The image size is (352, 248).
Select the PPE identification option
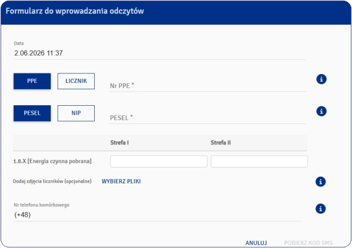[32, 81]
